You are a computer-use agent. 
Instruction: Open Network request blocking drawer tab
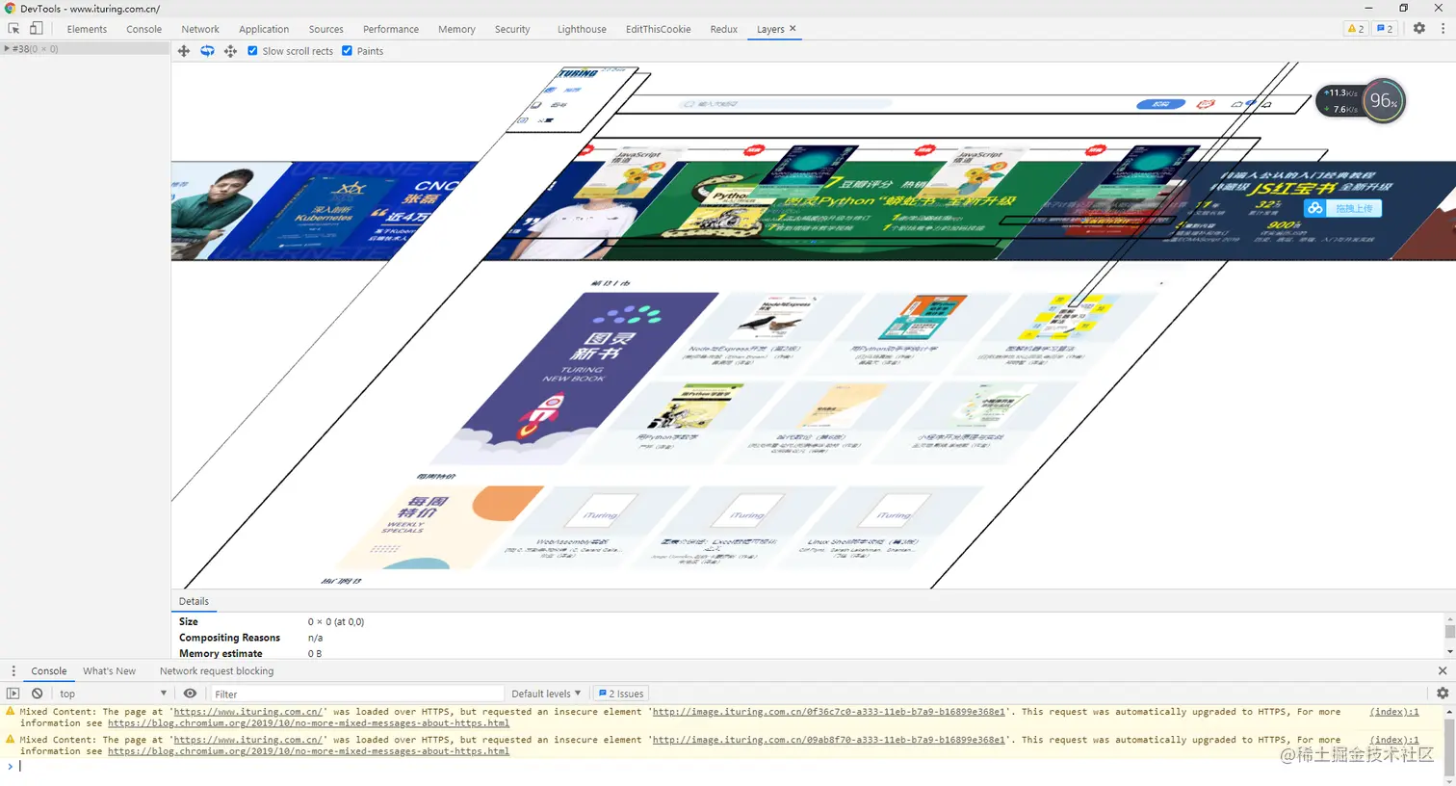217,671
